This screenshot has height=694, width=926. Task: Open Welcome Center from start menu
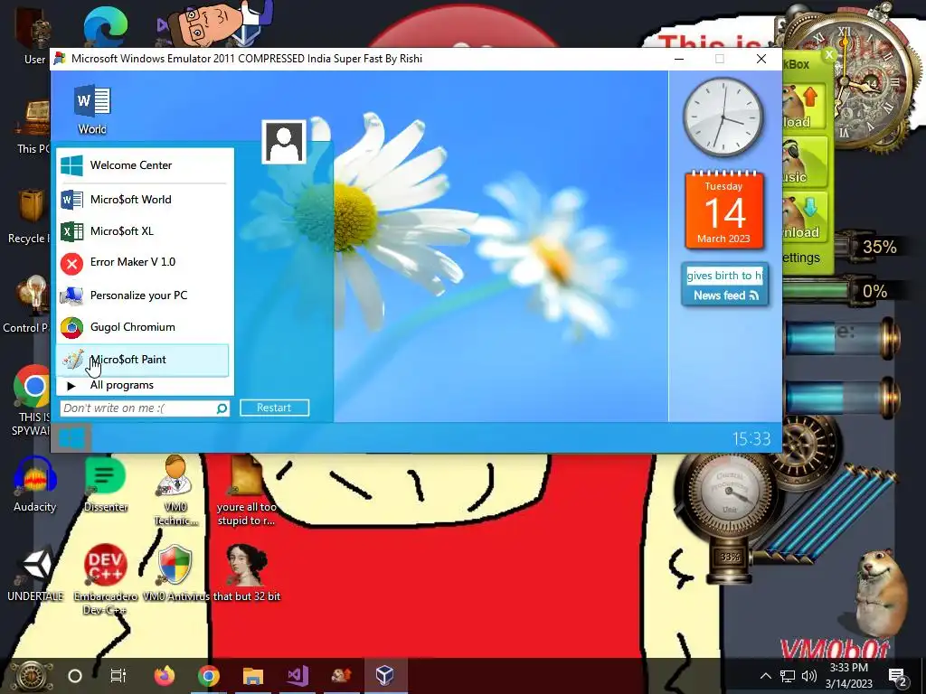pyautogui.click(x=143, y=165)
